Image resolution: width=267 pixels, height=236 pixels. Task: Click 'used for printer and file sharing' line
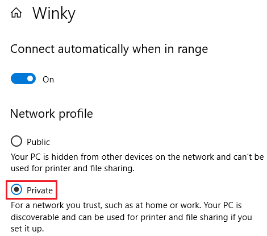73,168
